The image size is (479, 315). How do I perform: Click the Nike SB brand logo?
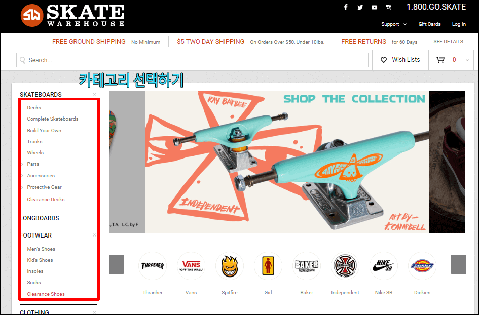(x=383, y=266)
